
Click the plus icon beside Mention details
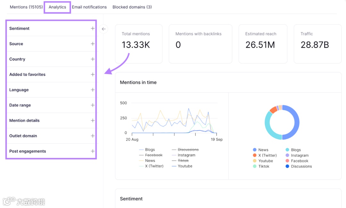[93, 121]
